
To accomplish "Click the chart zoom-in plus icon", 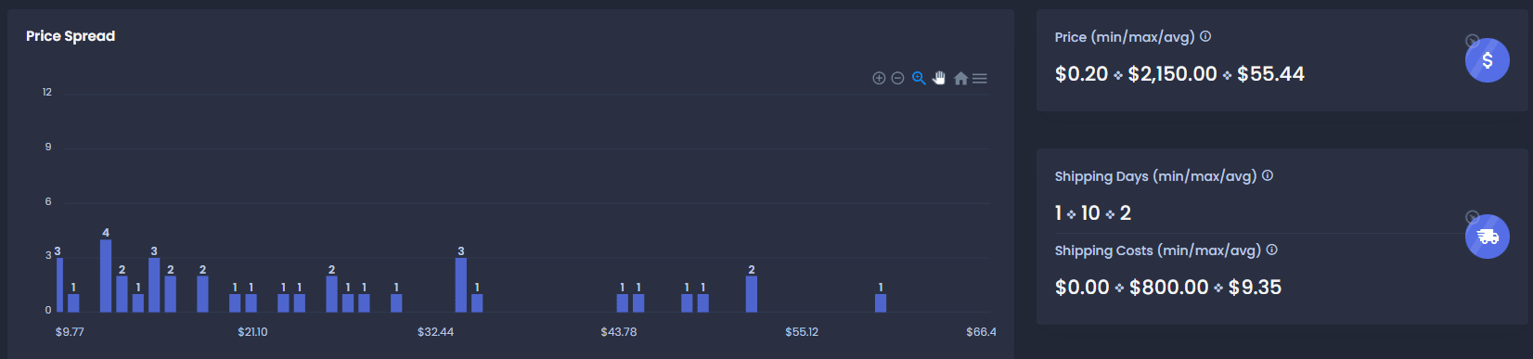I will tap(879, 78).
